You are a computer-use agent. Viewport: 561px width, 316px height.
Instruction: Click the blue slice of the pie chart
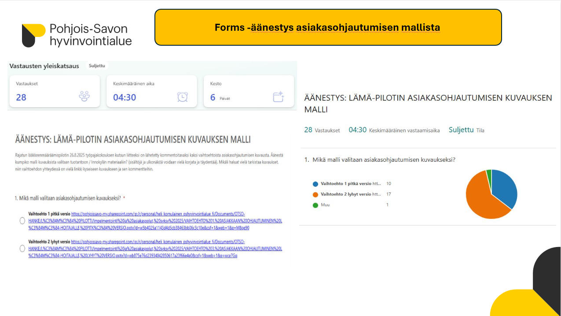click(504, 187)
